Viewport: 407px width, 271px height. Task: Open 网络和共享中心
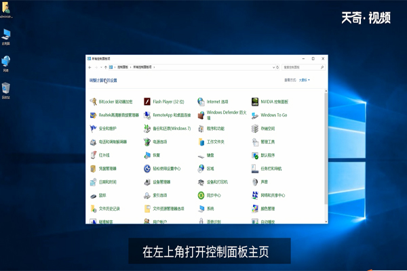click(269, 195)
